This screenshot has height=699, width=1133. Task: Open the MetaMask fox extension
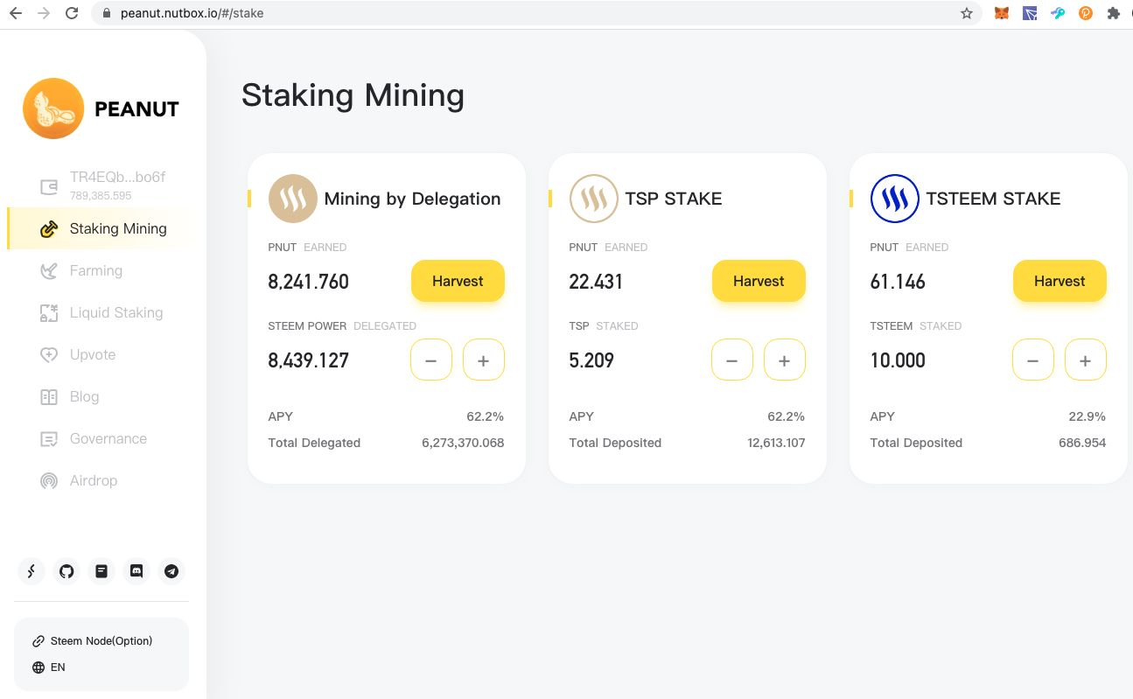[x=1002, y=13]
